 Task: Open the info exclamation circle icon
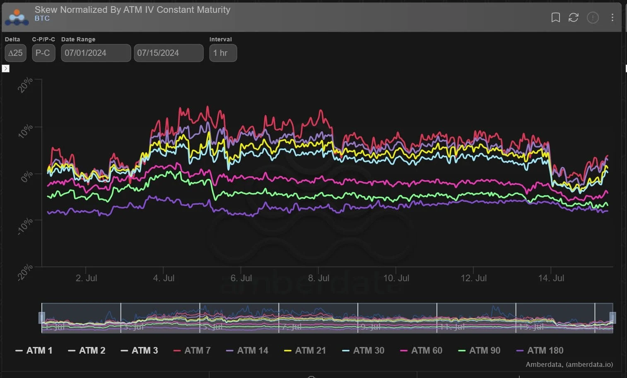[x=593, y=17]
